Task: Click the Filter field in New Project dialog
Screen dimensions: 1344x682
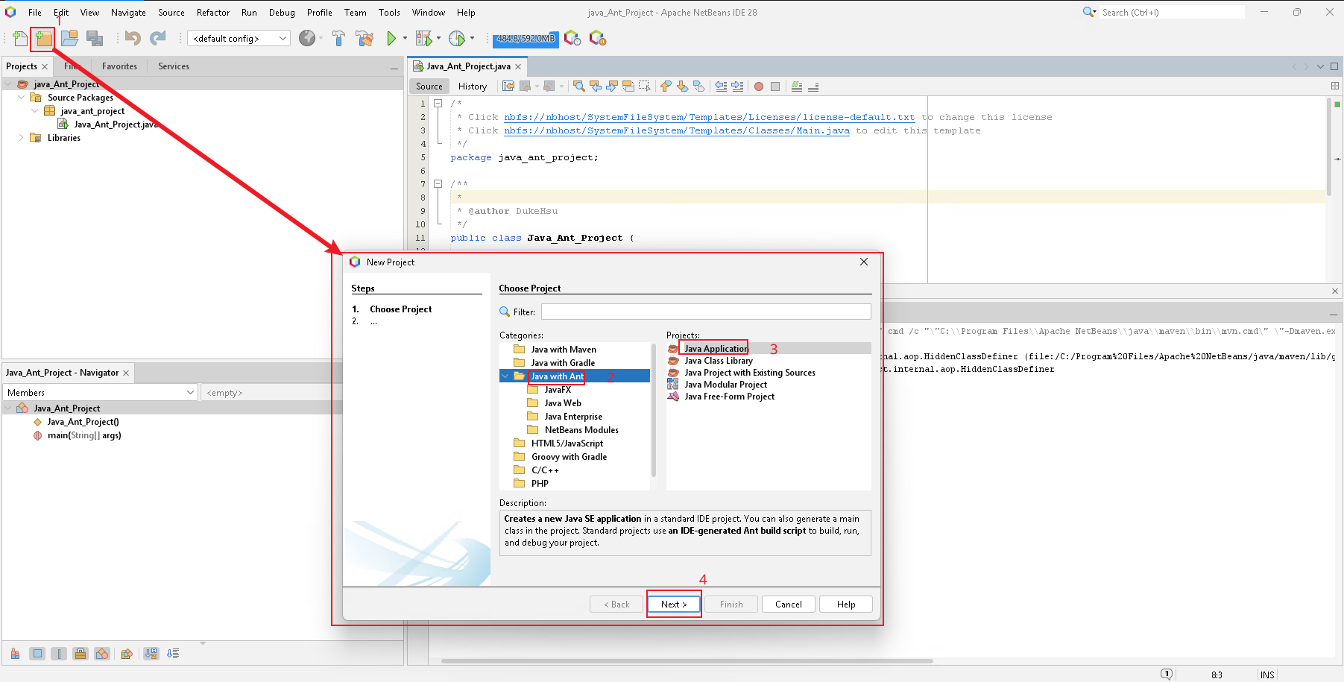Action: click(x=706, y=312)
